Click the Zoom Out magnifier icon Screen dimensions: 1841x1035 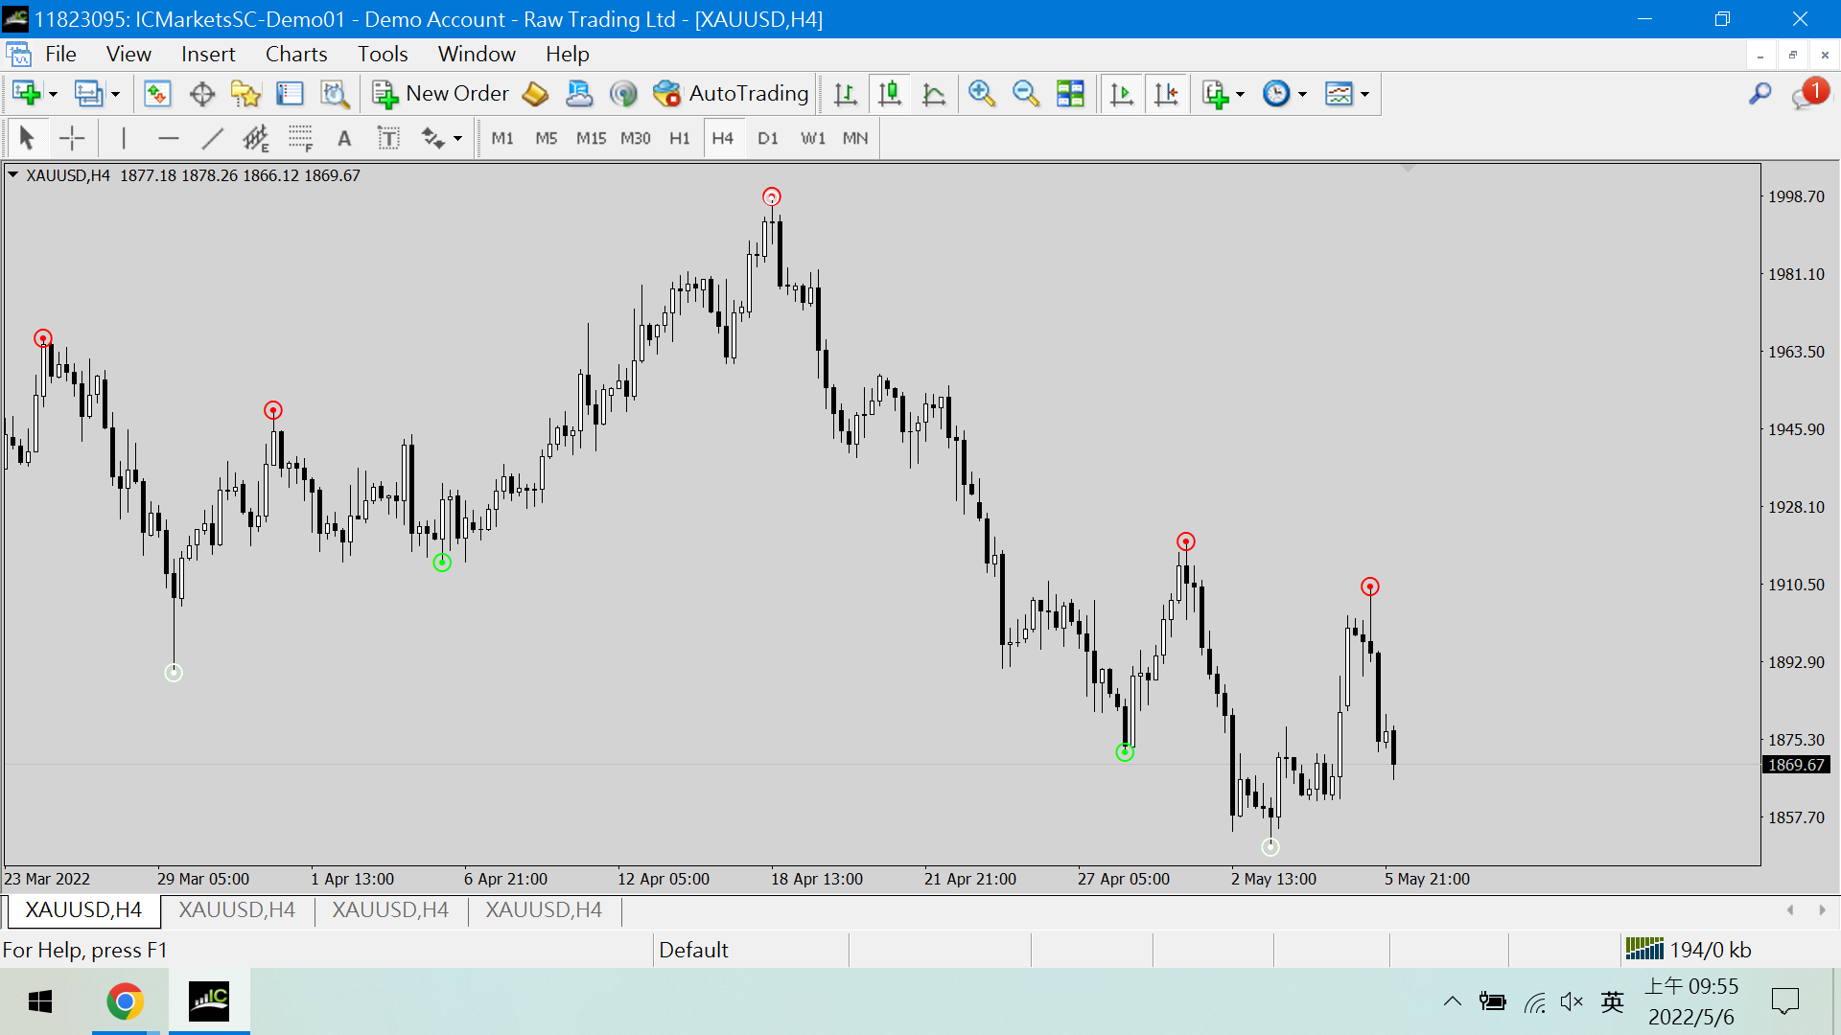[1025, 94]
